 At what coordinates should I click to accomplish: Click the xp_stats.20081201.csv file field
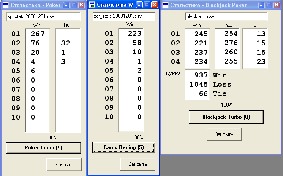(43, 16)
